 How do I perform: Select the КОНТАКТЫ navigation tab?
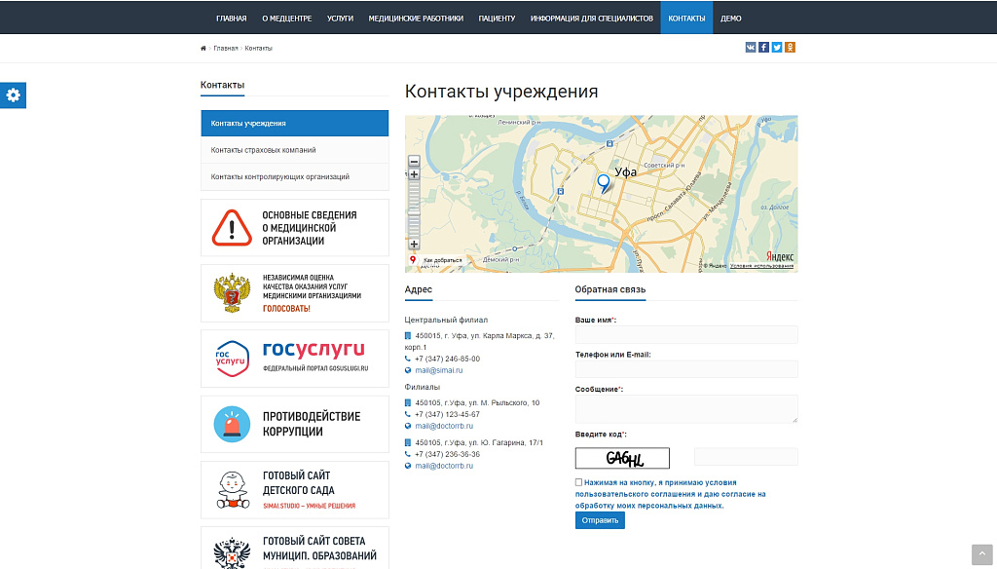coord(686,18)
